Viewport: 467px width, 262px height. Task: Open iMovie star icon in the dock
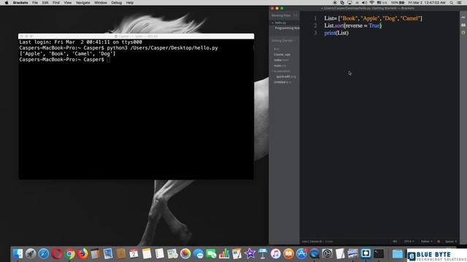(250, 254)
